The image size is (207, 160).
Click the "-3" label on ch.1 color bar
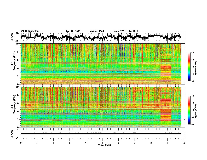point(193,53)
